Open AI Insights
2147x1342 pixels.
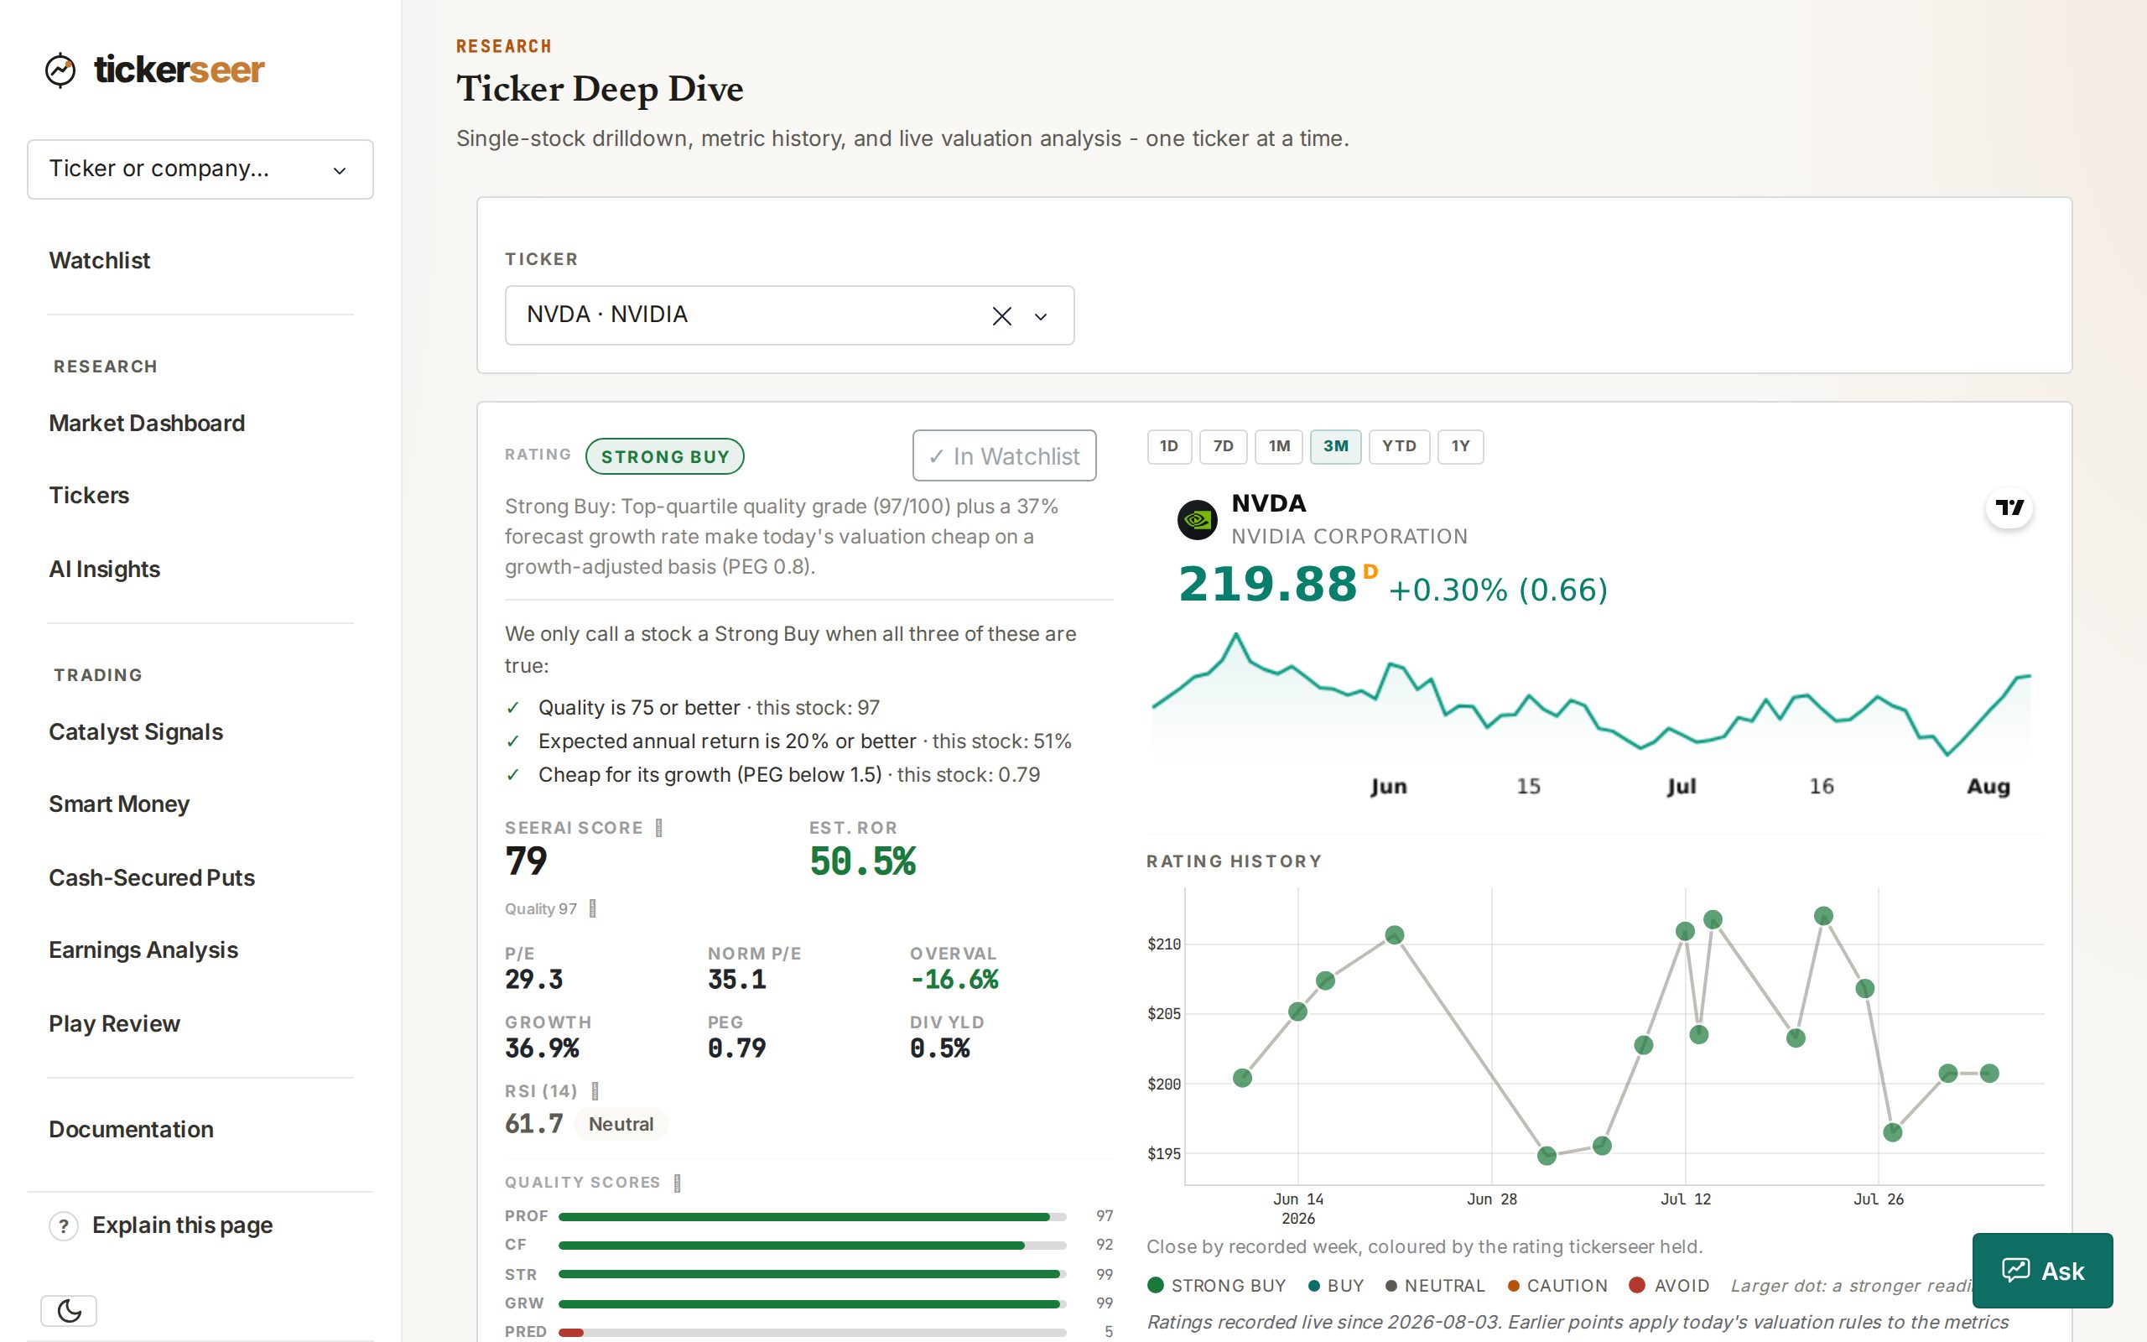click(105, 569)
